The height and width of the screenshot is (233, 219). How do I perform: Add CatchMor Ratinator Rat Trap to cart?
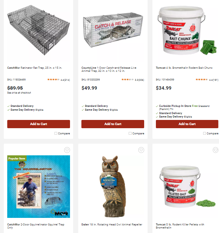pyautogui.click(x=39, y=124)
